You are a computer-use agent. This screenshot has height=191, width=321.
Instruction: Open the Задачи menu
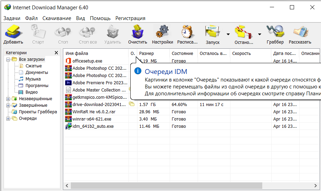(x=12, y=18)
